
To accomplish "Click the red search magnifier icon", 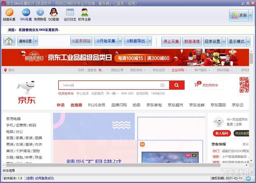I will (177, 85).
